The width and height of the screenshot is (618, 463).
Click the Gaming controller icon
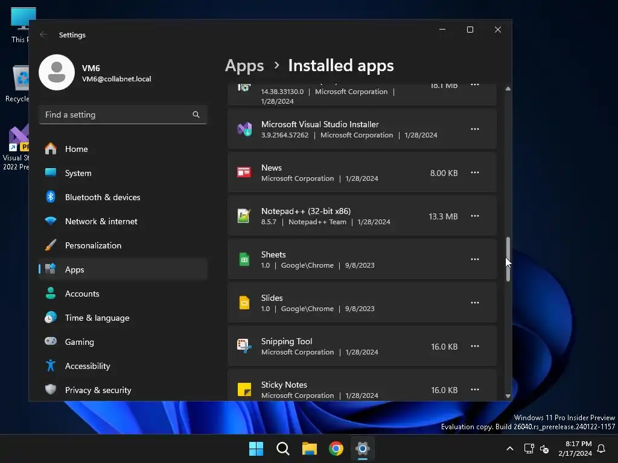(x=51, y=341)
